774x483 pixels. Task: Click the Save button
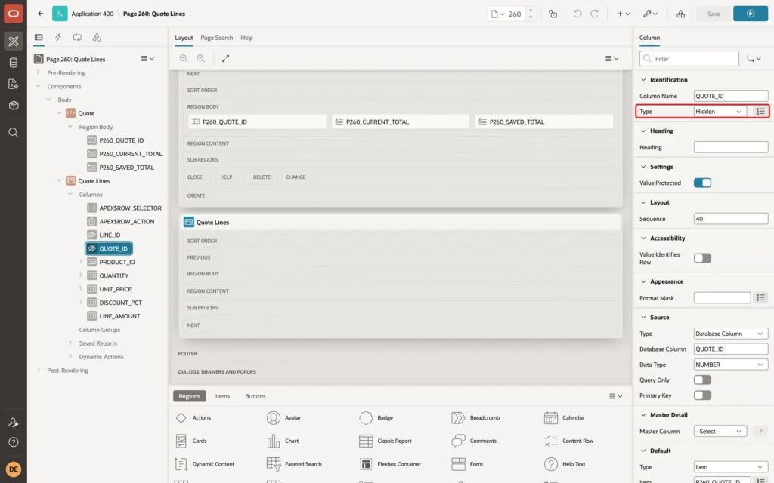(x=714, y=14)
